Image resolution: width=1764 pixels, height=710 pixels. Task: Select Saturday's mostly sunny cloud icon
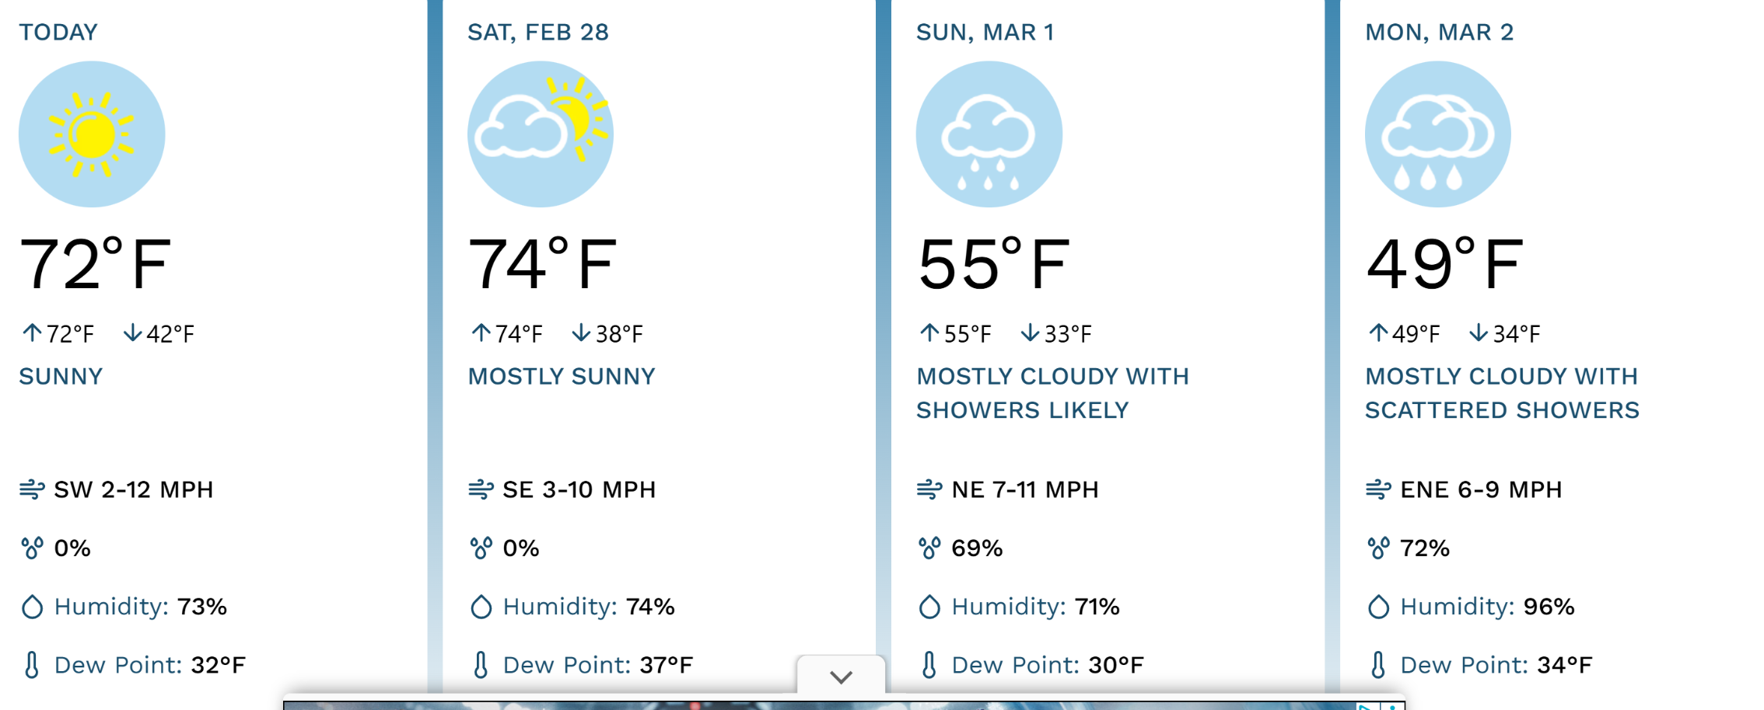point(540,134)
